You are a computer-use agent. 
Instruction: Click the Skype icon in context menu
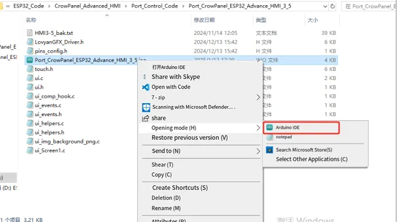click(x=145, y=77)
